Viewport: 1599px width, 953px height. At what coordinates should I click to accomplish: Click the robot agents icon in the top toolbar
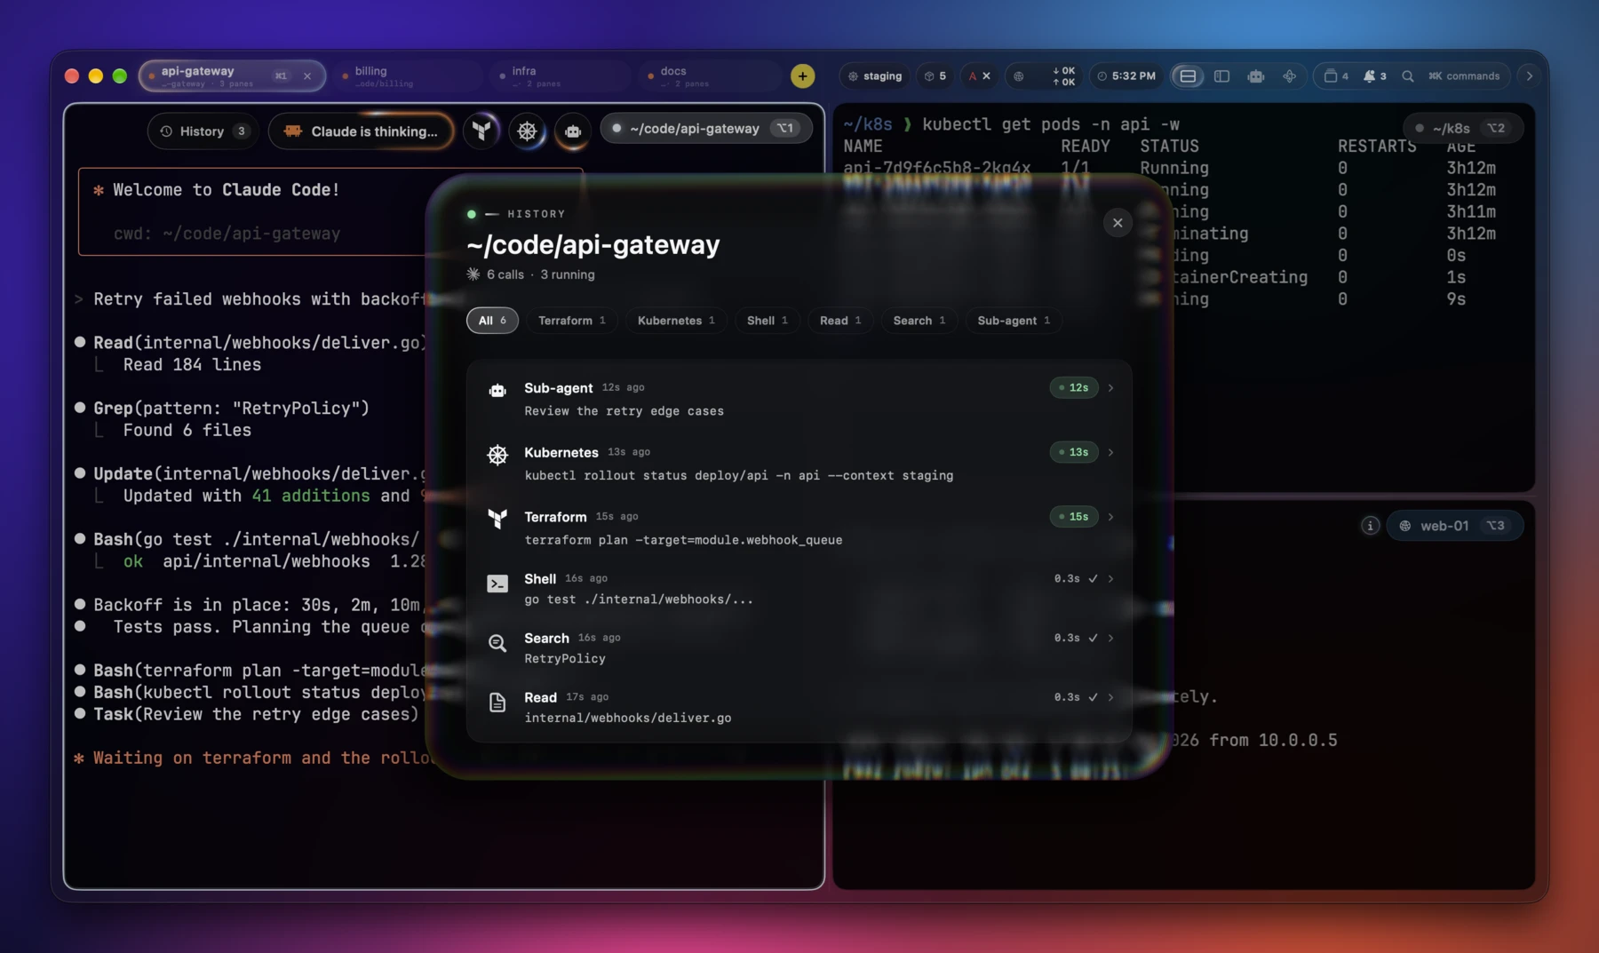[x=1255, y=76]
